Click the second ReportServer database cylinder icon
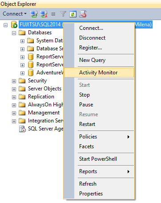 31,65
